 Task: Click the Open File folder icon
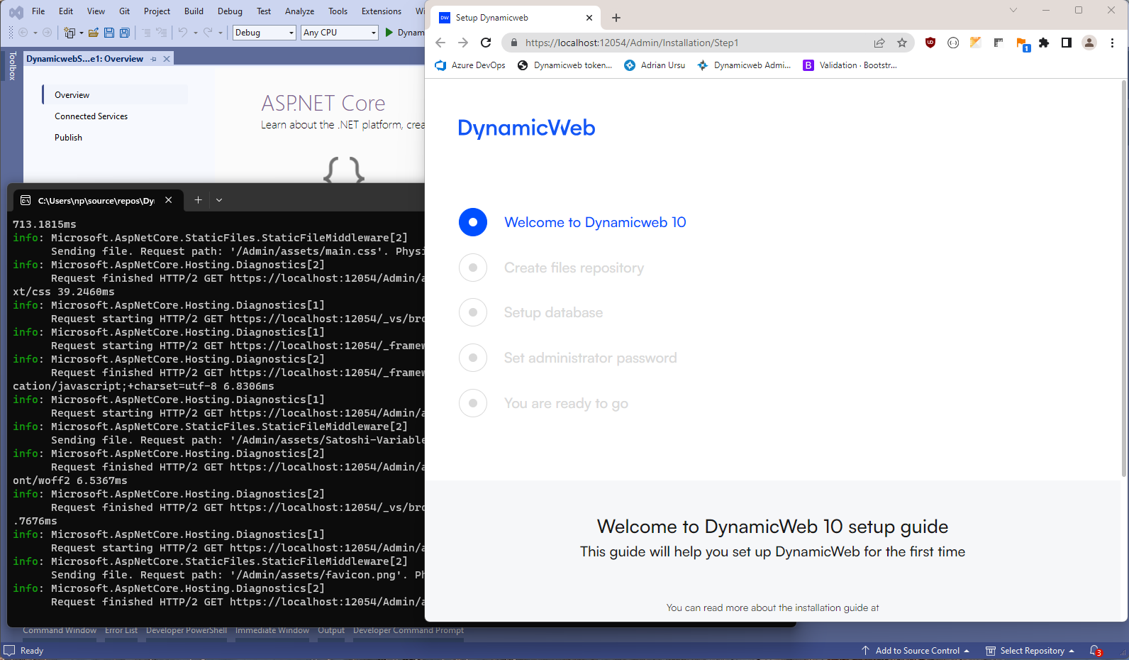(94, 33)
